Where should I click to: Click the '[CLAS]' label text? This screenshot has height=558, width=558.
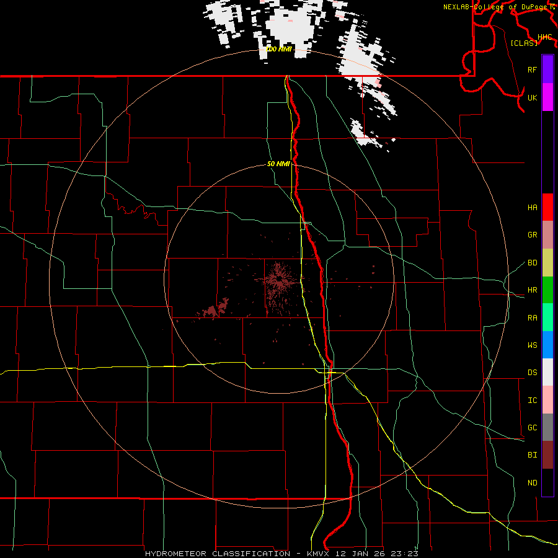pos(524,43)
